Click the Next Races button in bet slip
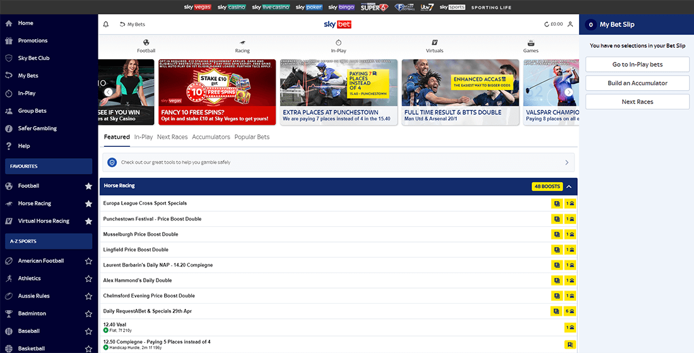This screenshot has height=353, width=694. click(x=637, y=101)
